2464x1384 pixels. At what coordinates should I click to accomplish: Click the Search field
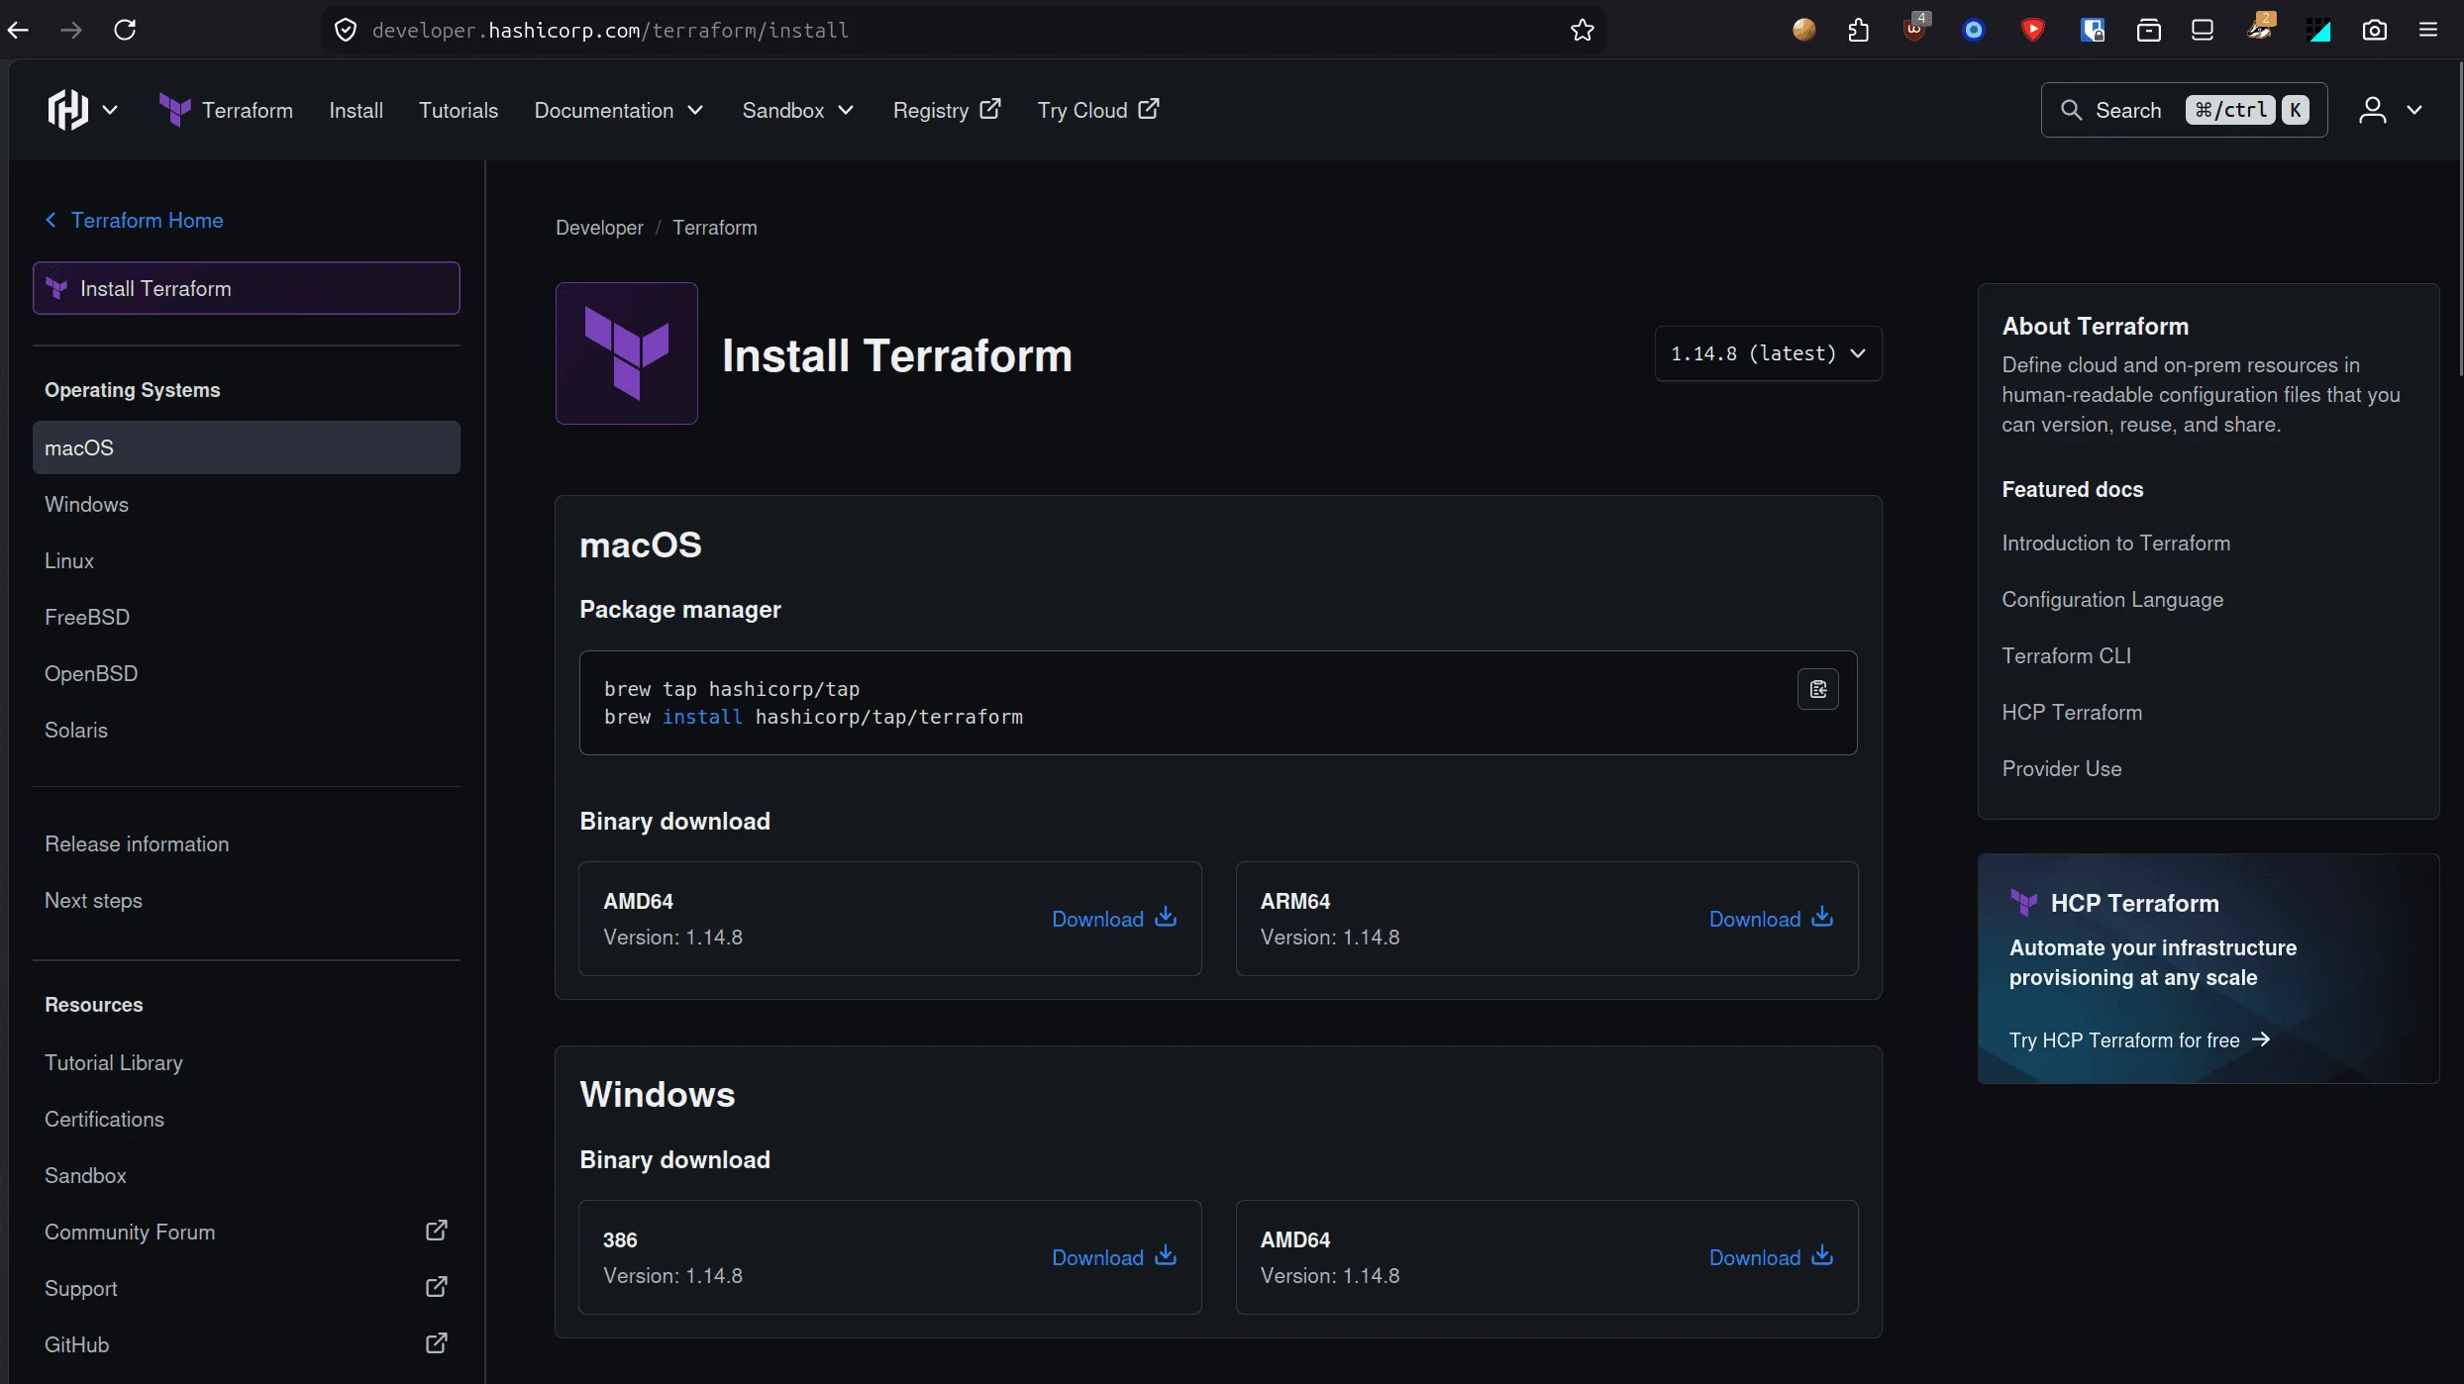2184,110
